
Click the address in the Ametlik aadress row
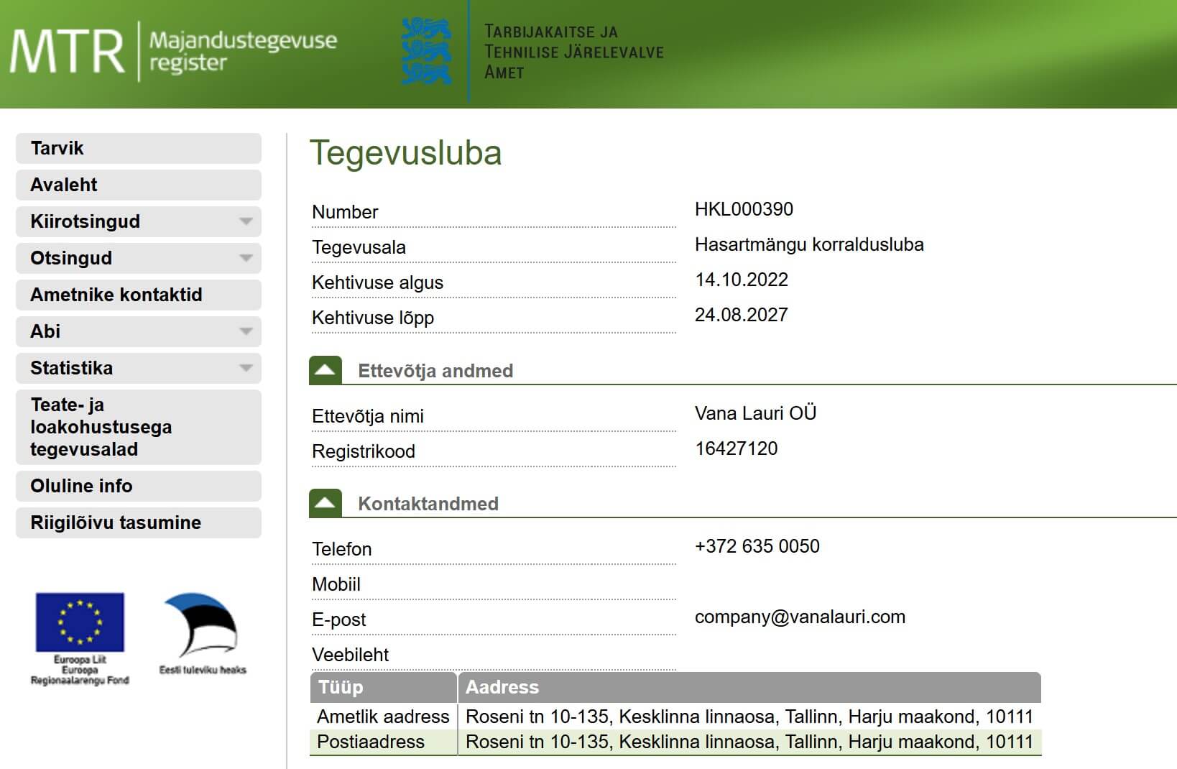coord(749,717)
